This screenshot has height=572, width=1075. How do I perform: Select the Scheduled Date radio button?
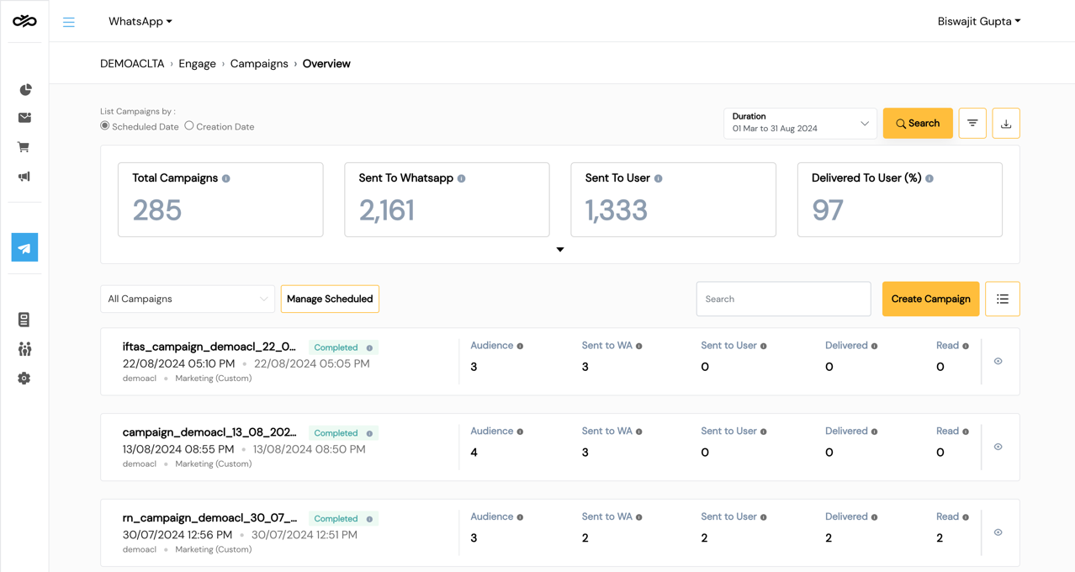pyautogui.click(x=105, y=126)
